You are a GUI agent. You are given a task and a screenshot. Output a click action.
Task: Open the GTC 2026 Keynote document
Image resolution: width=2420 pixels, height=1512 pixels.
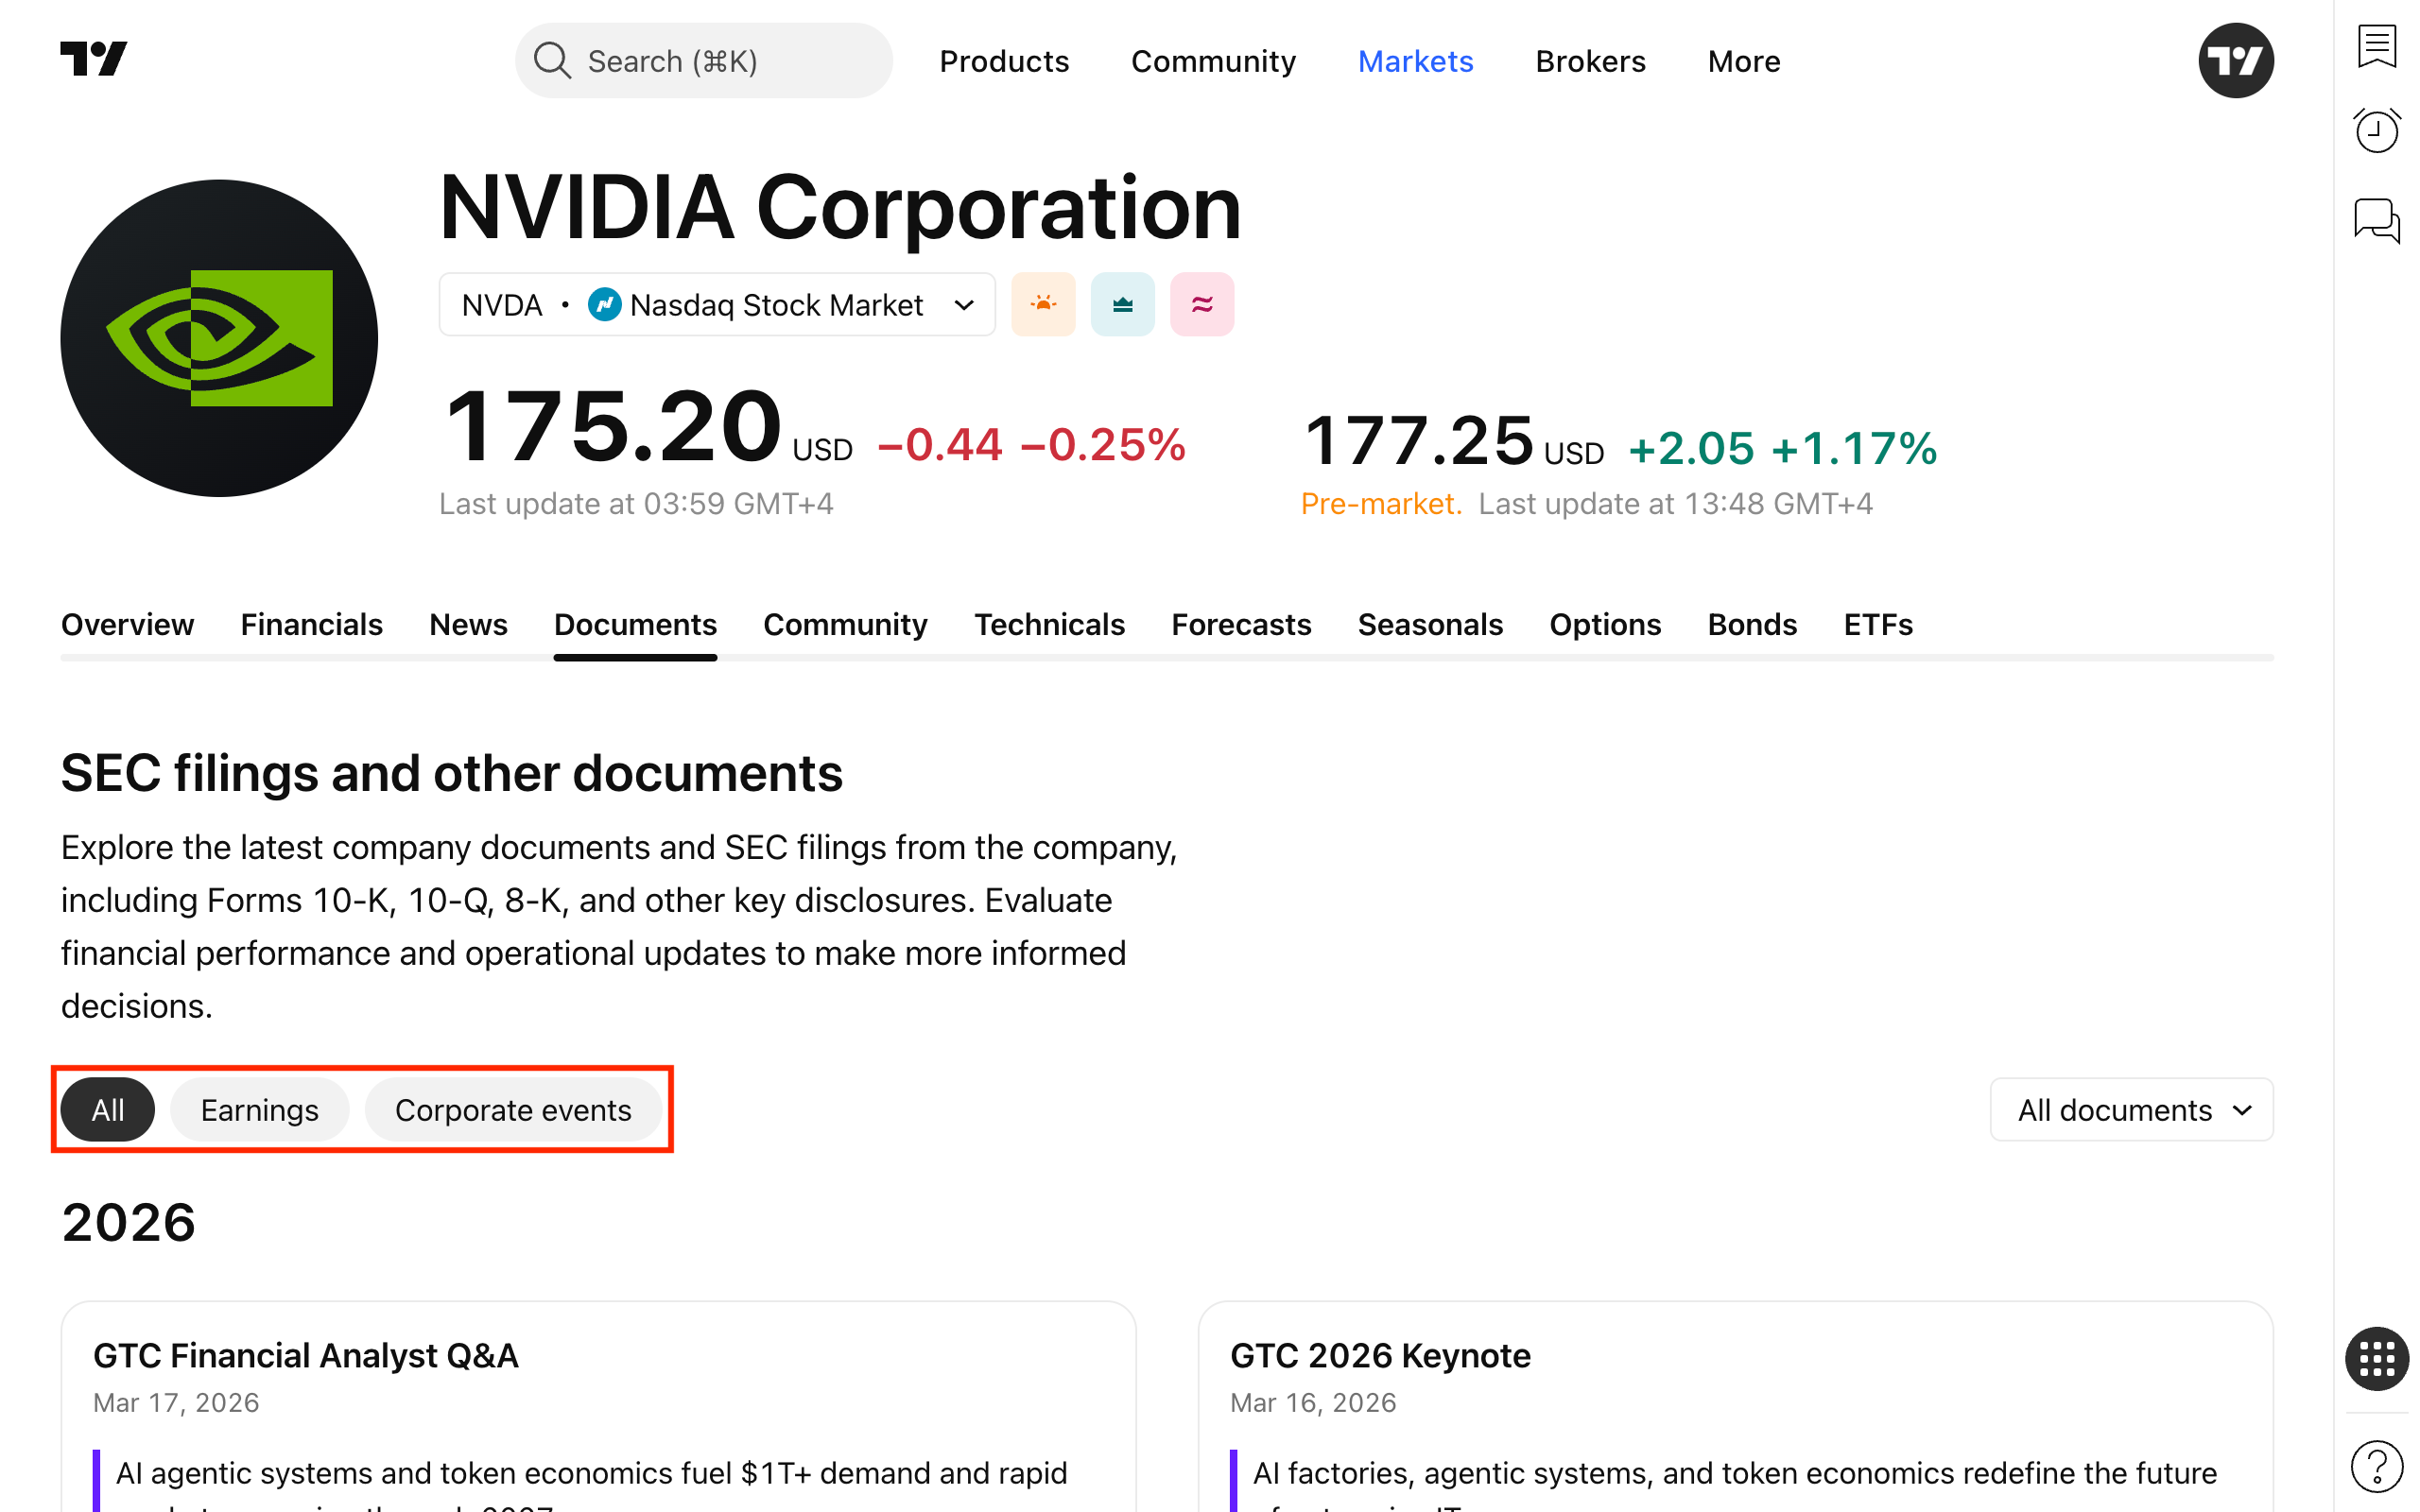(1380, 1355)
